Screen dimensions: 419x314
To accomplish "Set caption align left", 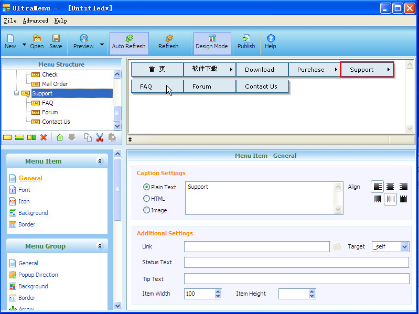I will click(378, 187).
